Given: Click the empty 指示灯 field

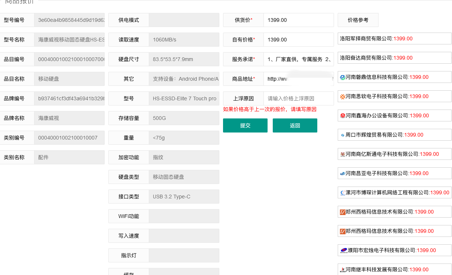Looking at the screenshot, I should click(184, 255).
